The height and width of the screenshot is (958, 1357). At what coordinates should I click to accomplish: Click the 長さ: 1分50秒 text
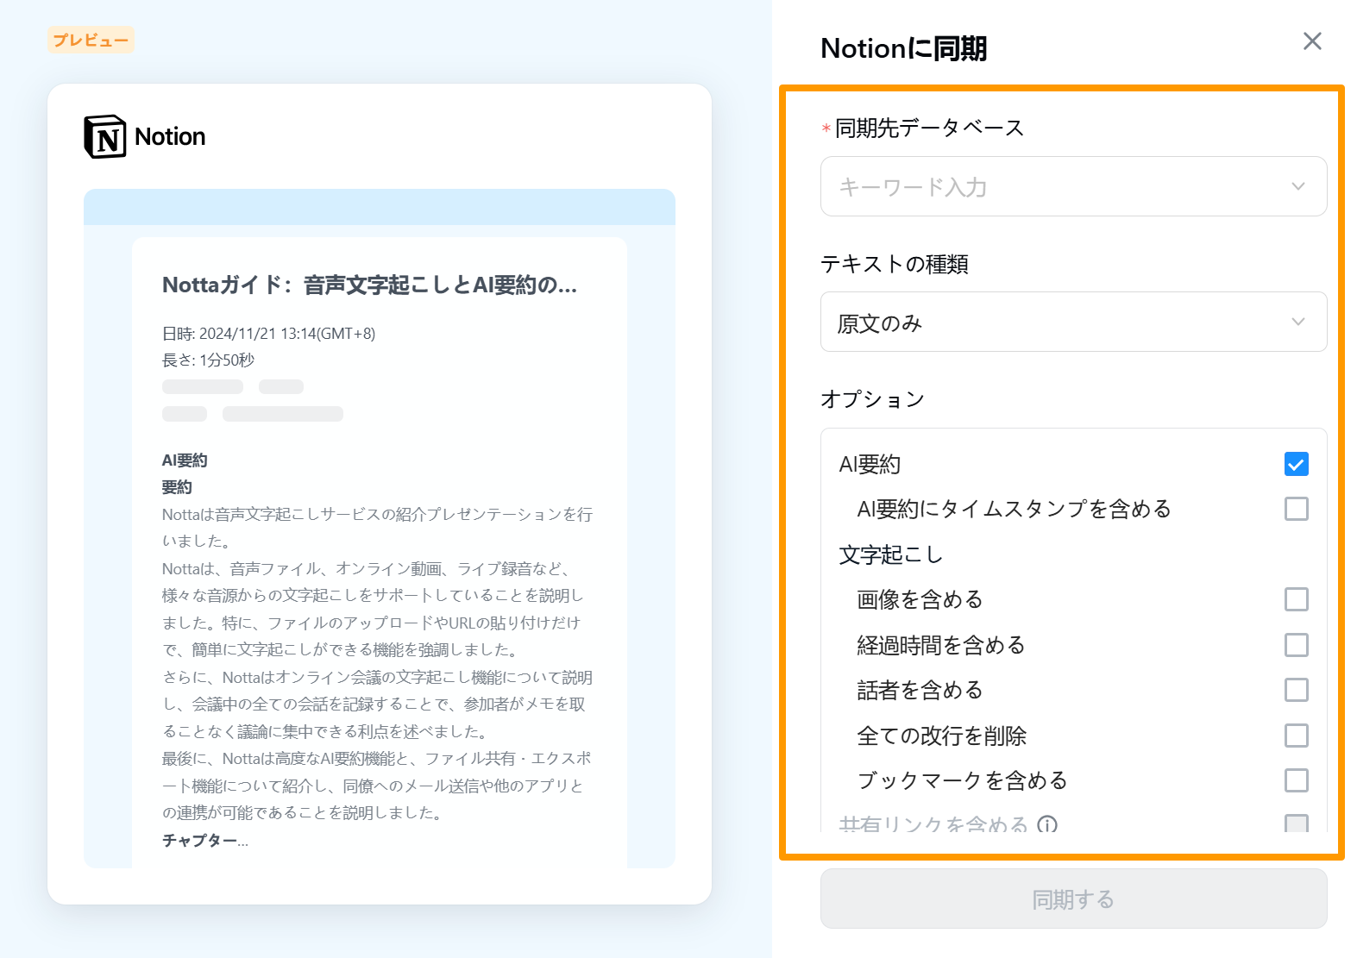click(208, 360)
